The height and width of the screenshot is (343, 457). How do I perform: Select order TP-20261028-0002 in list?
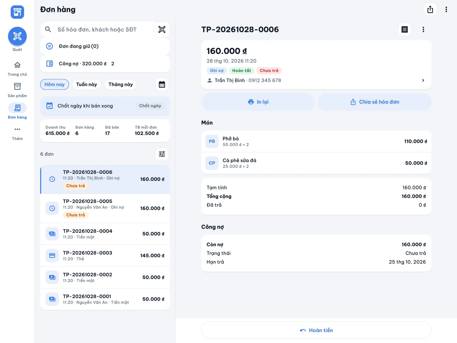point(105,277)
